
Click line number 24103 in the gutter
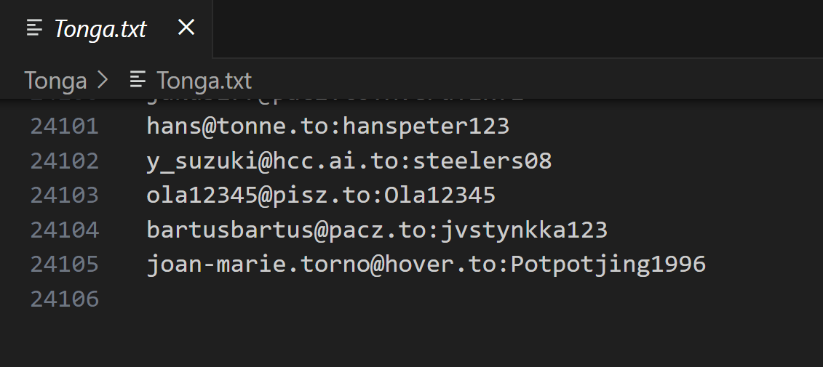[x=64, y=195]
